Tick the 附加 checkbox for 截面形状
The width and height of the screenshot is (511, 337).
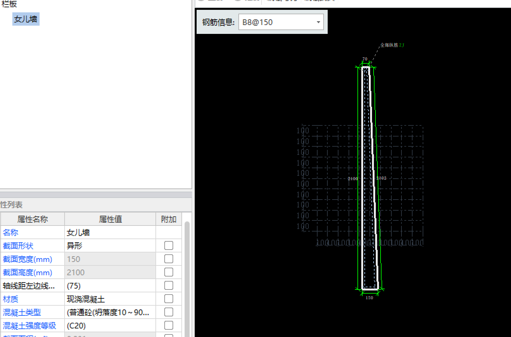[x=169, y=246]
